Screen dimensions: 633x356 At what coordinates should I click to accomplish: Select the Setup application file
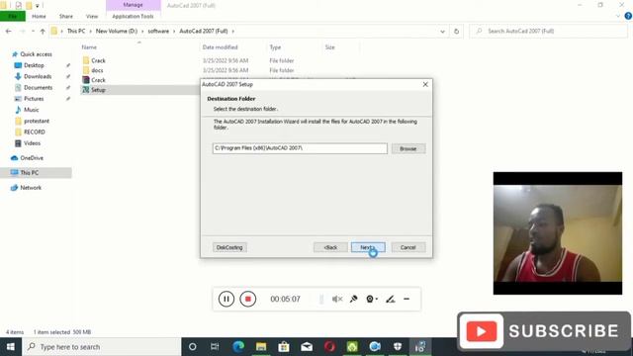tap(98, 90)
